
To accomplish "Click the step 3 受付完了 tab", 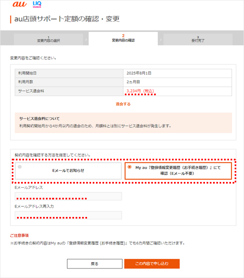I will click(198, 39).
